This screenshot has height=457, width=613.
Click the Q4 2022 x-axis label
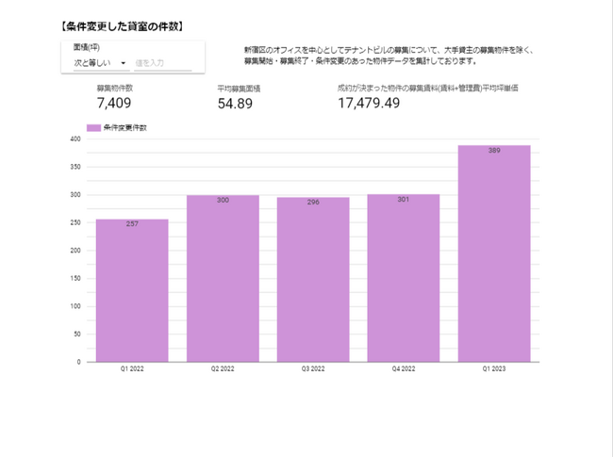(403, 371)
